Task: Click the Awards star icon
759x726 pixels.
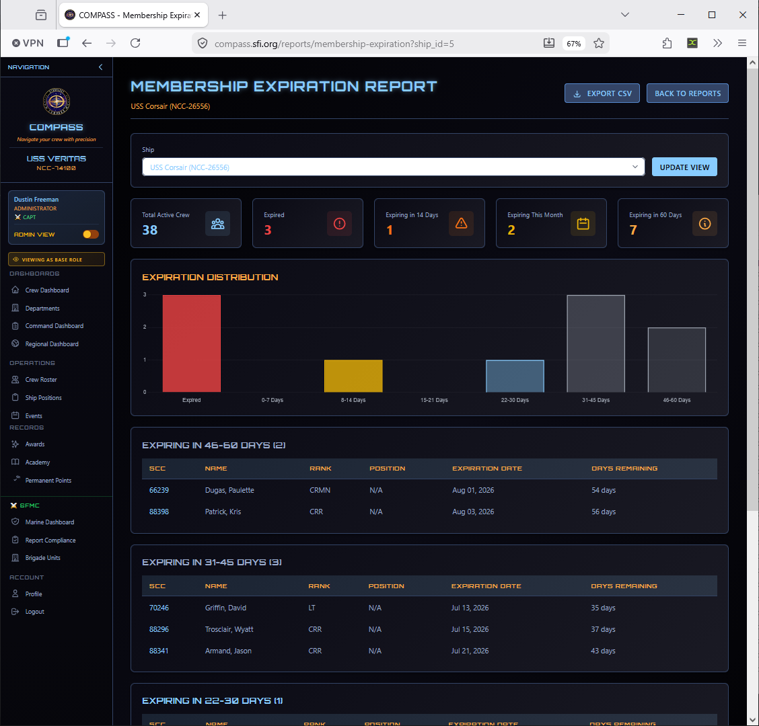Action: (15, 444)
